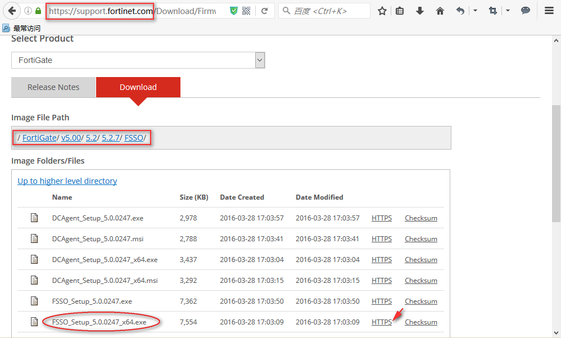Click page scrollbar up arrow
This screenshot has height=338, width=561.
[557, 40]
